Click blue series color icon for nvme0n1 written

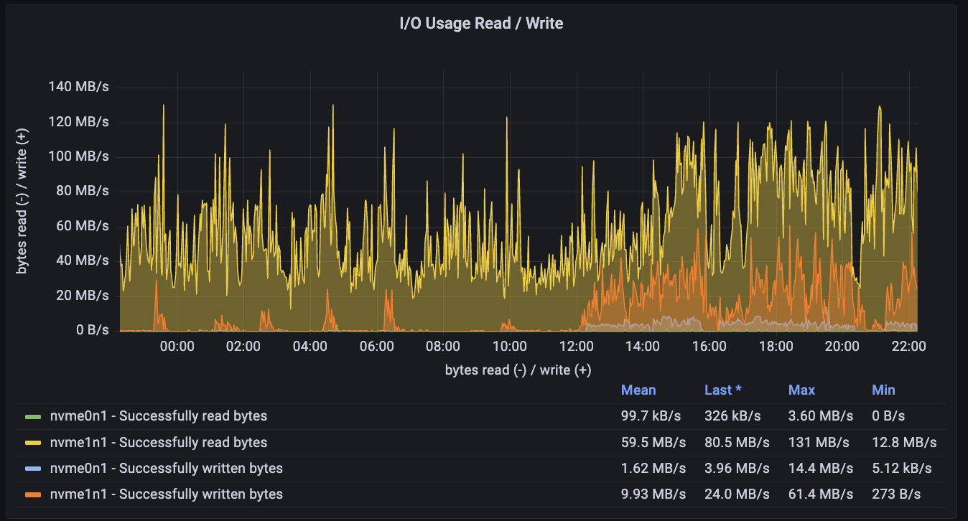pos(33,469)
